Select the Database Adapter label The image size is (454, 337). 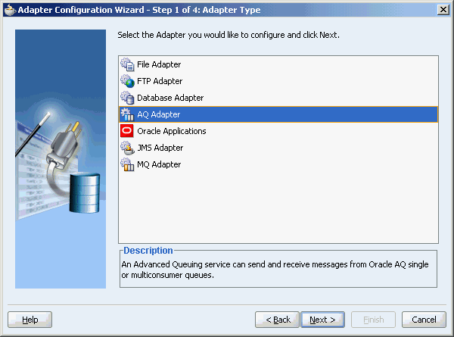point(170,98)
